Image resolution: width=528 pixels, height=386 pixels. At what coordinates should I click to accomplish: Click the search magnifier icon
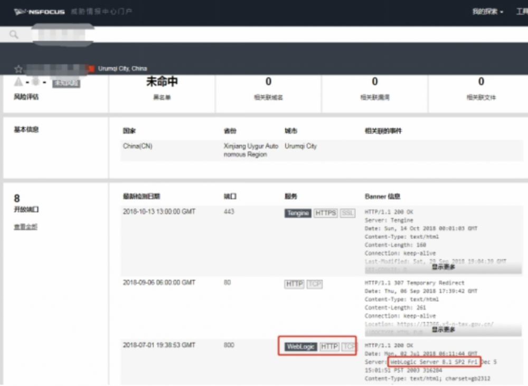[14, 34]
